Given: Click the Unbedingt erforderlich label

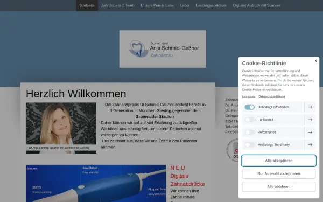Looking at the screenshot, I should click(x=273, y=107).
